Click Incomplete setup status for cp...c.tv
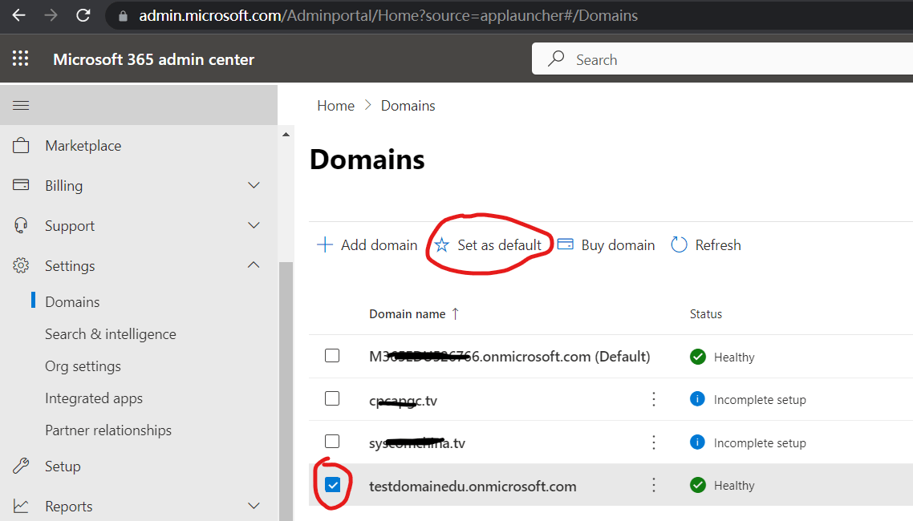This screenshot has height=521, width=913. click(x=760, y=399)
